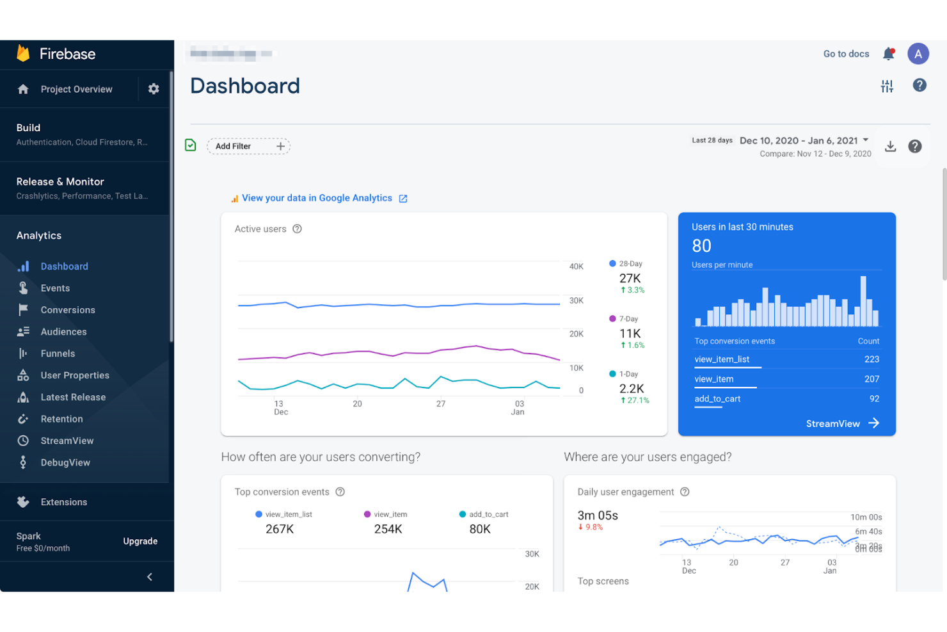Open the account avatar in the top bar
The width and height of the screenshot is (947, 632).
coord(918,54)
